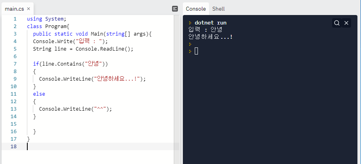This screenshot has width=361, height=164.
Task: Clear the console with X icon
Action: click(346, 23)
